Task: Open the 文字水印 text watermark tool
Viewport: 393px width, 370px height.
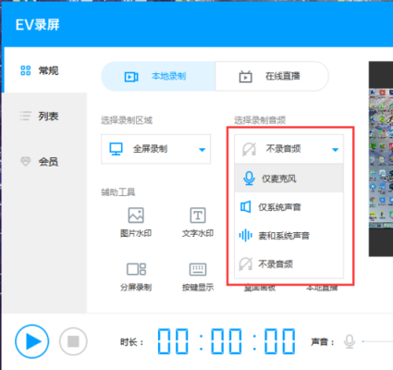Action: [x=198, y=222]
